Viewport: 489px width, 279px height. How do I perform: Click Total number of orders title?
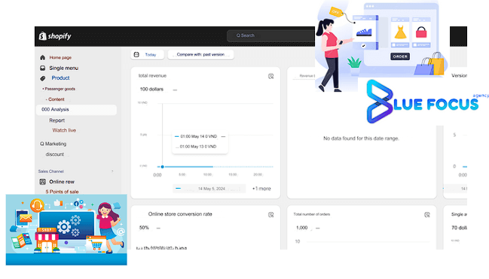tap(311, 214)
